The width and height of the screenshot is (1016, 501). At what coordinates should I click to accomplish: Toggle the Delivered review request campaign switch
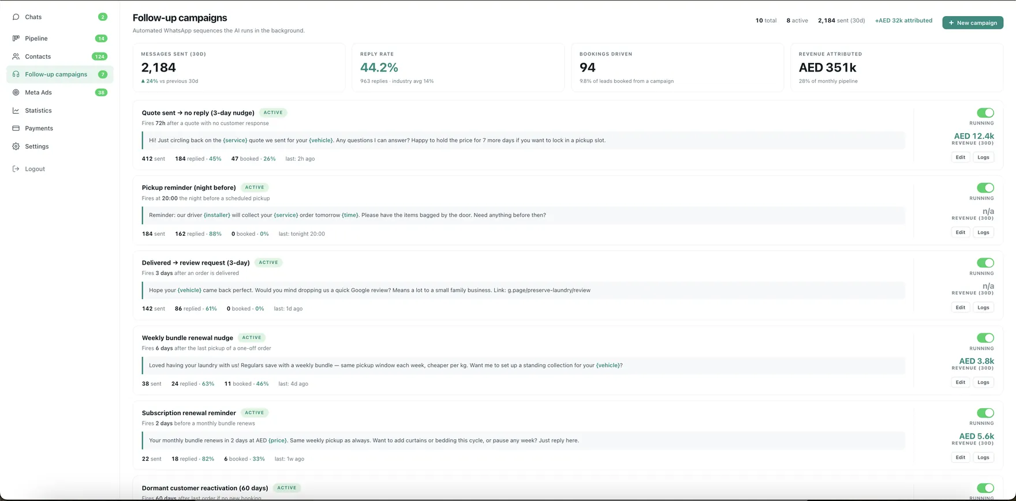[x=985, y=262]
